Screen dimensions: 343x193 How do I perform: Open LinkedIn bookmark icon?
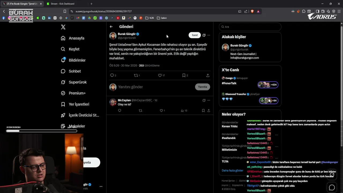(49, 18)
